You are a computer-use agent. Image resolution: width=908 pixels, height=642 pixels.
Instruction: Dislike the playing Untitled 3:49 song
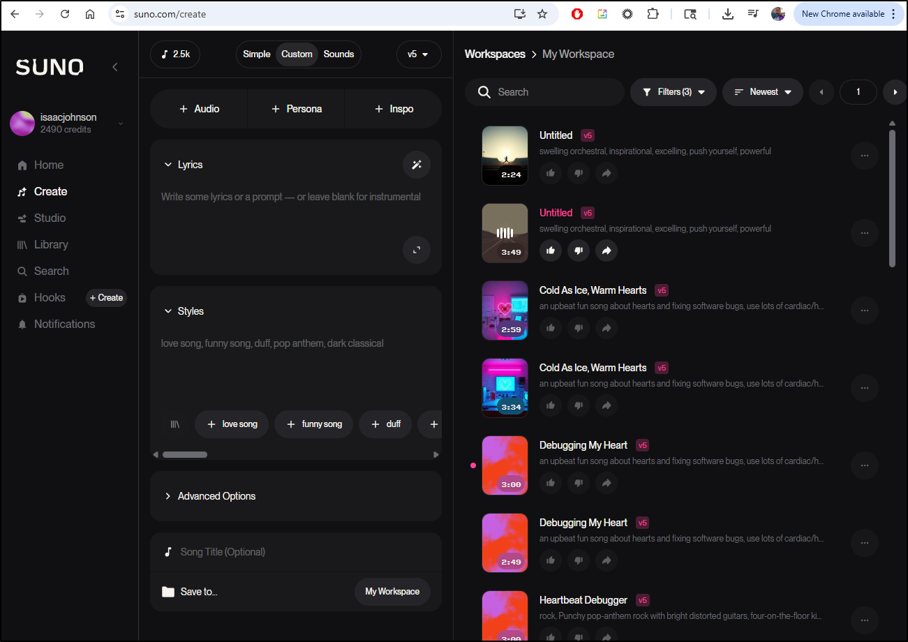[x=578, y=251]
